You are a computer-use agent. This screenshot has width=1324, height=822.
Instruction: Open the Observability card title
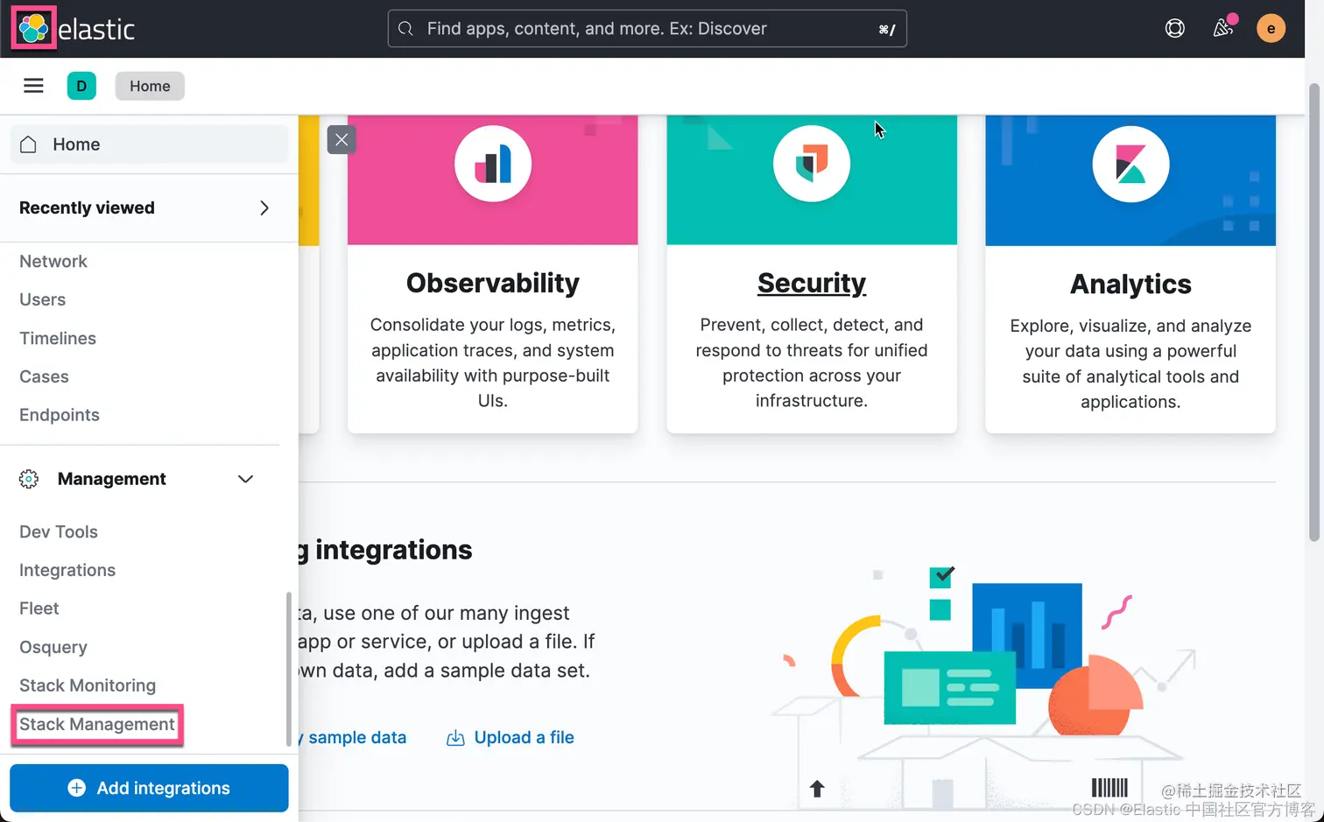tap(493, 283)
